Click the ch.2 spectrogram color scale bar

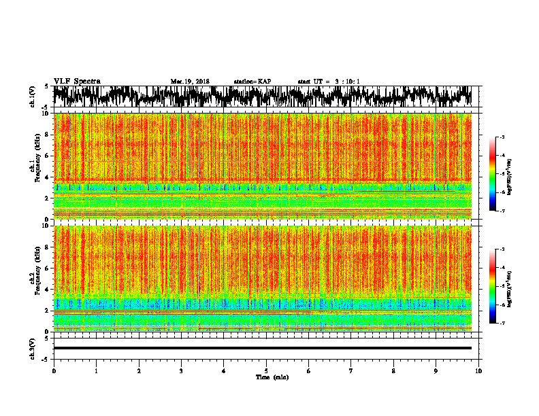click(493, 286)
